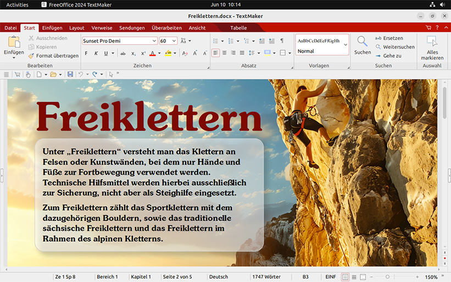
Task: Open the Überarbeiten ribbon tab
Action: [x=166, y=27]
